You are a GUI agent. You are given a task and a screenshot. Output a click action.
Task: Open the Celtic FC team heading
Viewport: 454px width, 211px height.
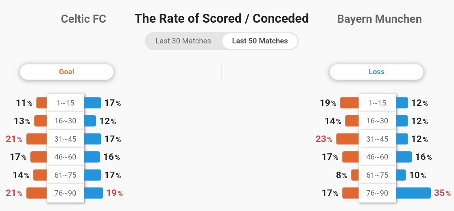point(83,19)
